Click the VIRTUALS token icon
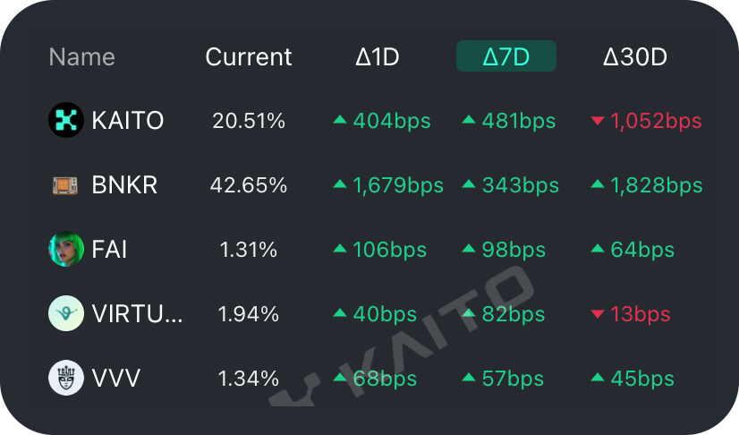739x435 pixels. [65, 314]
